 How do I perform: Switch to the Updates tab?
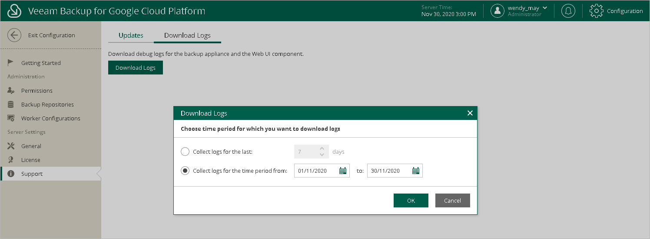(x=131, y=36)
